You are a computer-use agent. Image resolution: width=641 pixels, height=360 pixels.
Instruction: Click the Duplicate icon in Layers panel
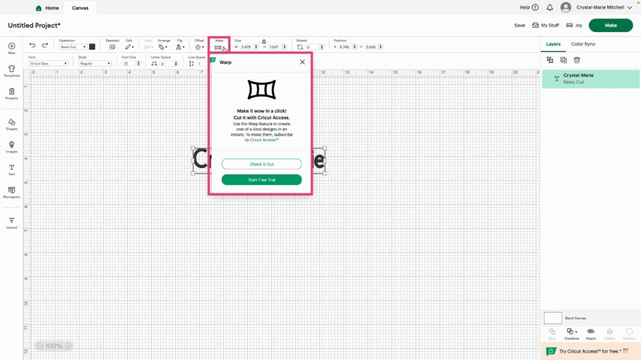tap(563, 60)
